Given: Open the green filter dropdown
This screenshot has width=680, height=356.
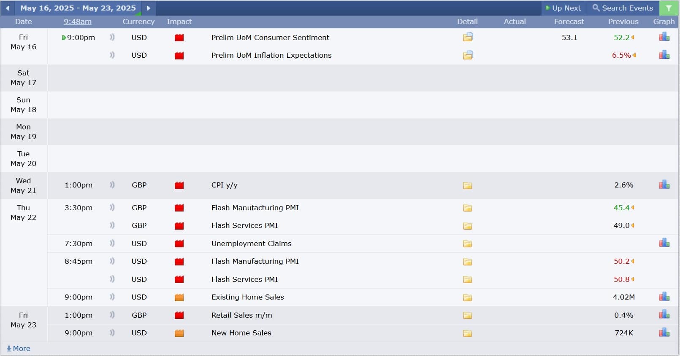Looking at the screenshot, I should tap(669, 8).
